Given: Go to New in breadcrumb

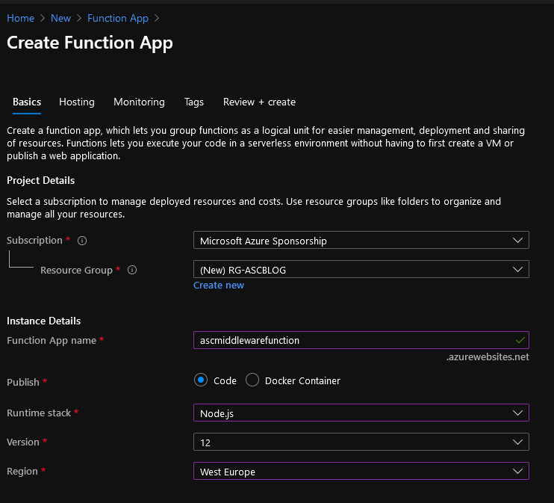Looking at the screenshot, I should 61,18.
